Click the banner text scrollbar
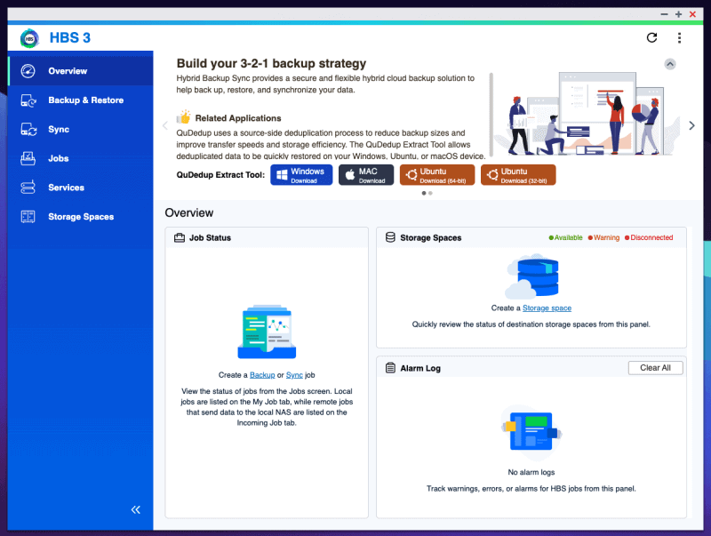Screen dimensions: 711x536 491,116
